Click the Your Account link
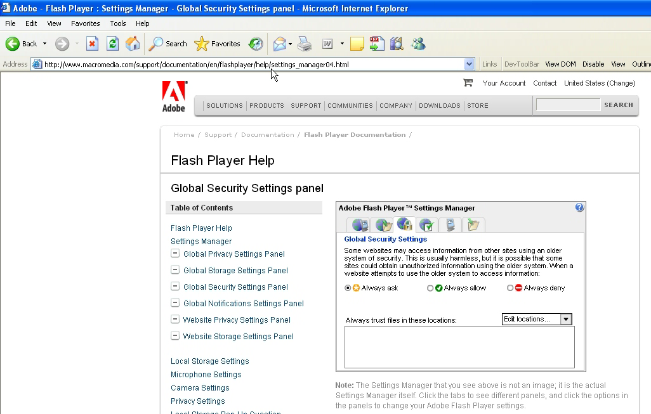 504,83
